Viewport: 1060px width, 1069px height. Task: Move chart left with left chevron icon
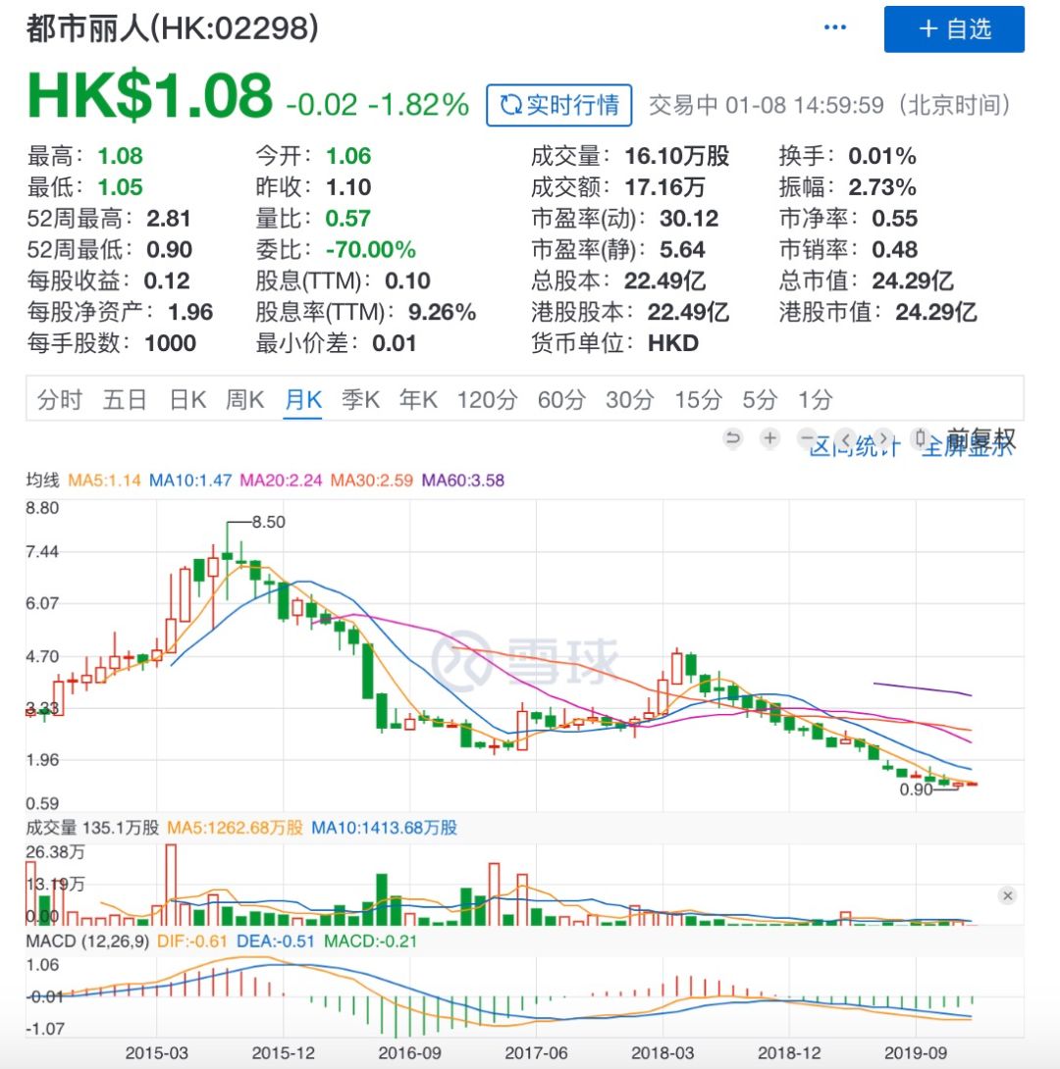coord(846,438)
